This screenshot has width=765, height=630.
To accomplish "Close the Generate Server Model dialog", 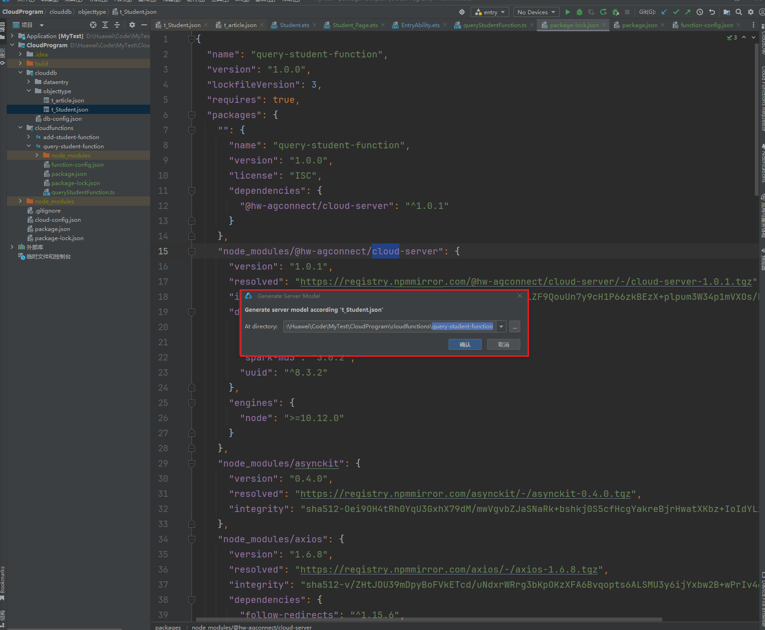I will click(520, 296).
